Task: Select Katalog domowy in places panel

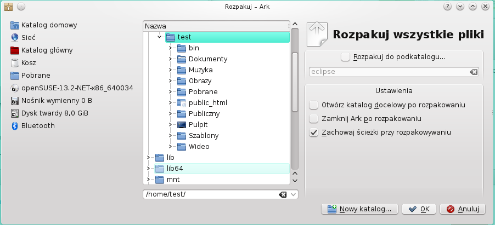Action: click(x=49, y=25)
